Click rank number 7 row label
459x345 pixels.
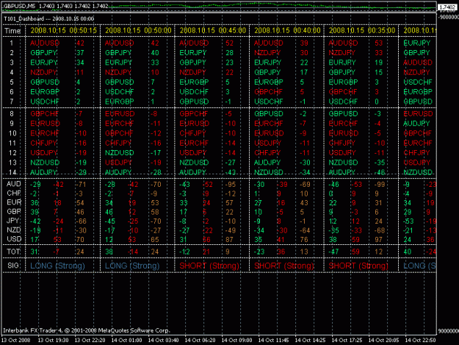12,102
